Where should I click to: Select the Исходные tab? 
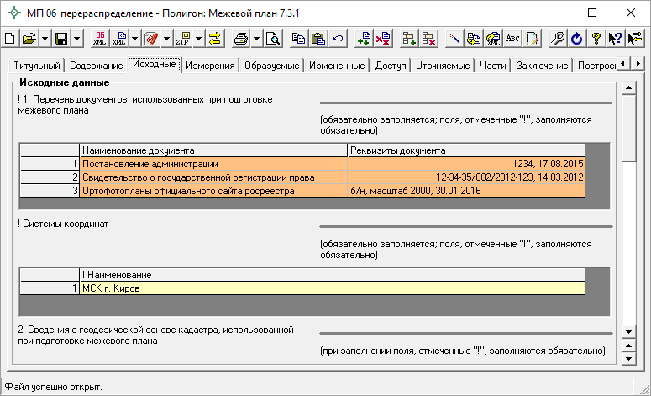155,65
